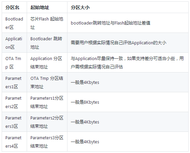Select the 分区大小 column header

[x=128, y=7]
